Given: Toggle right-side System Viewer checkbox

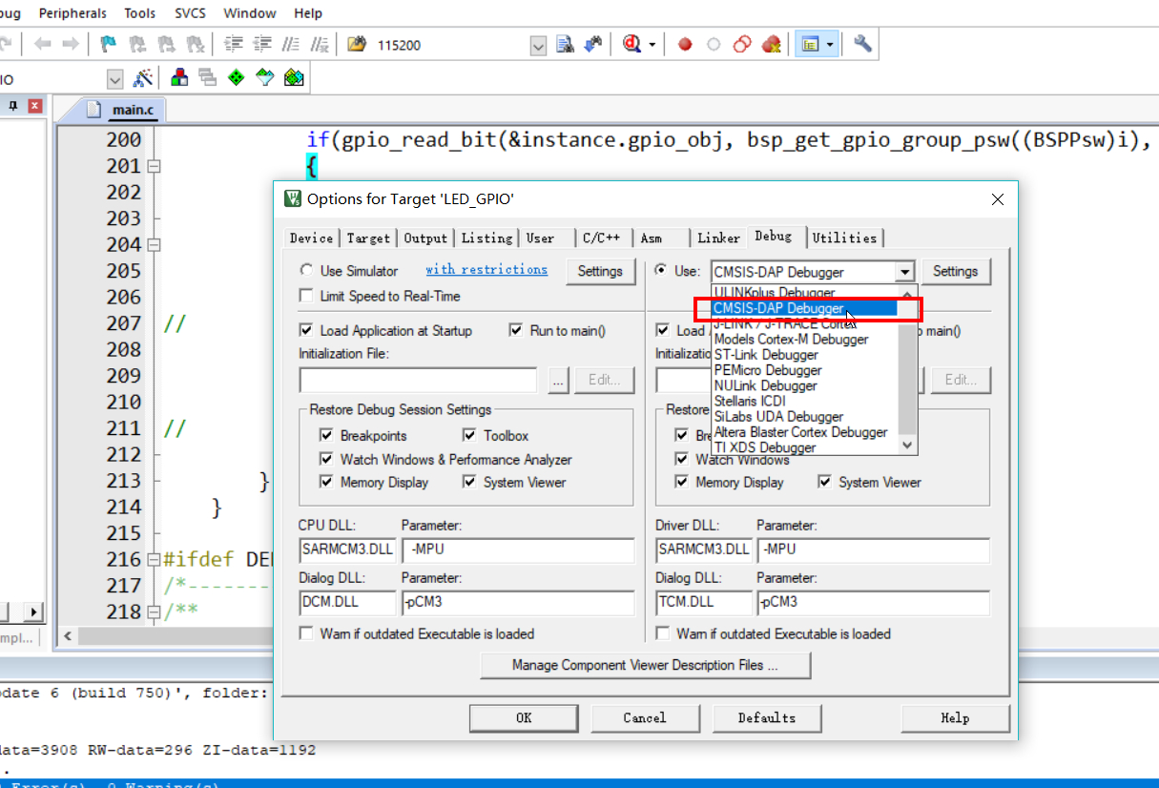Looking at the screenshot, I should pos(824,482).
